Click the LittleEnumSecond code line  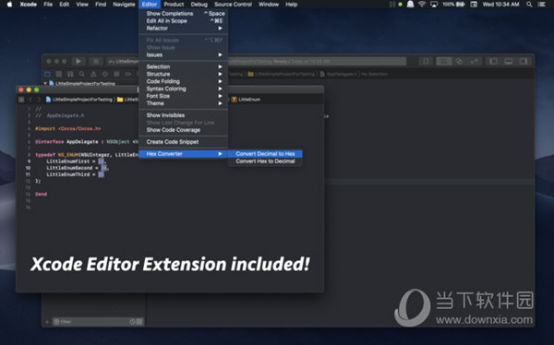tap(78, 168)
